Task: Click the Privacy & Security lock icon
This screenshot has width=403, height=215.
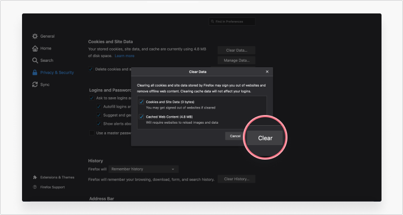Action: (x=35, y=73)
